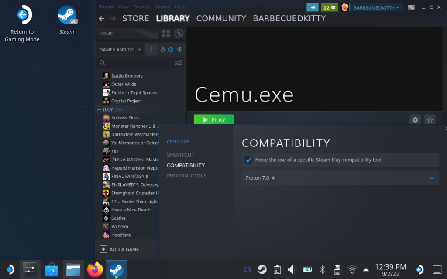This screenshot has width=447, height=279.
Task: Click the gear icon for Cemu.exe
Action: click(x=415, y=120)
